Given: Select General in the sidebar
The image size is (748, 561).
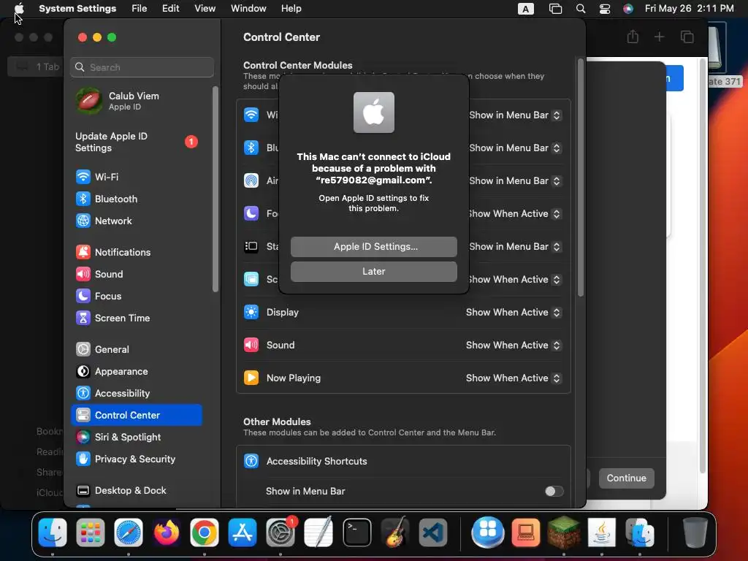Looking at the screenshot, I should pos(137,350).
